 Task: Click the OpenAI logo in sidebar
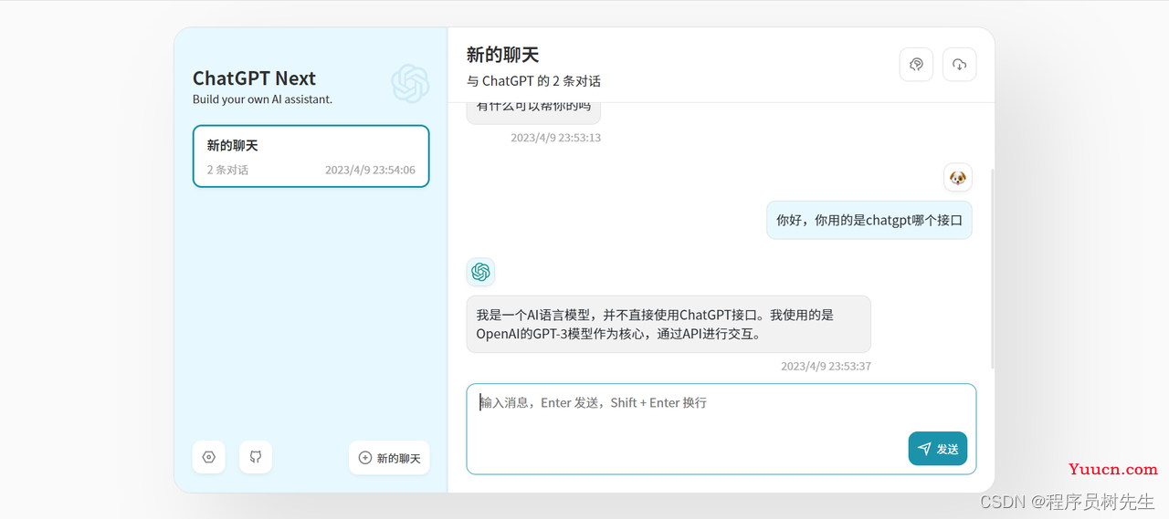pos(410,84)
